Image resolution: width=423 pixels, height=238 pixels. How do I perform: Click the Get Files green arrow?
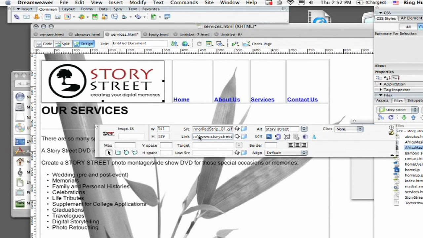coord(404,117)
